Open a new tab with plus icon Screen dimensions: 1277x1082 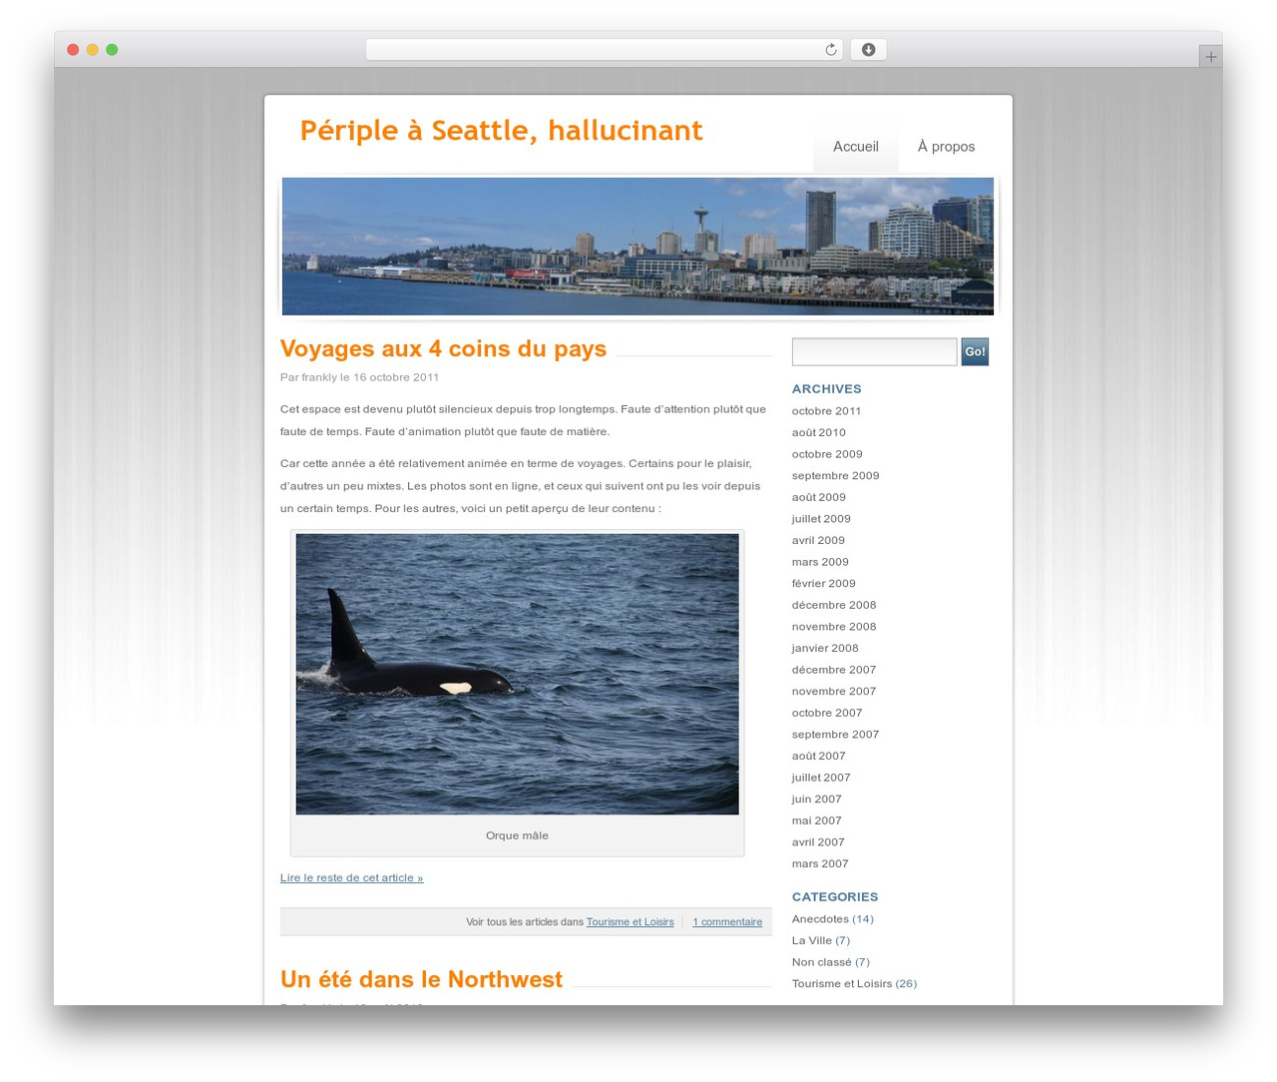tap(1210, 57)
